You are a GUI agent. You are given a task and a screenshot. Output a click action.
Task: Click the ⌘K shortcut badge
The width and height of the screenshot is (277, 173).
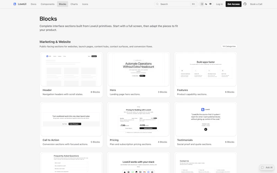pyautogui.click(x=193, y=4)
